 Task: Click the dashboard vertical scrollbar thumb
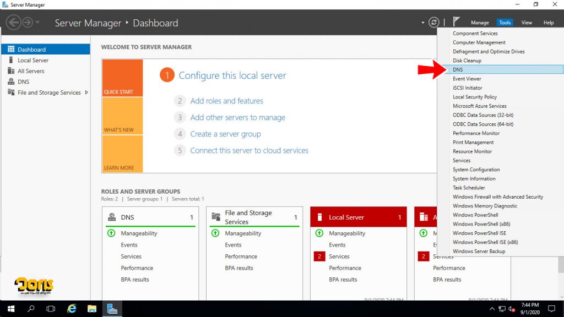pyautogui.click(x=561, y=265)
